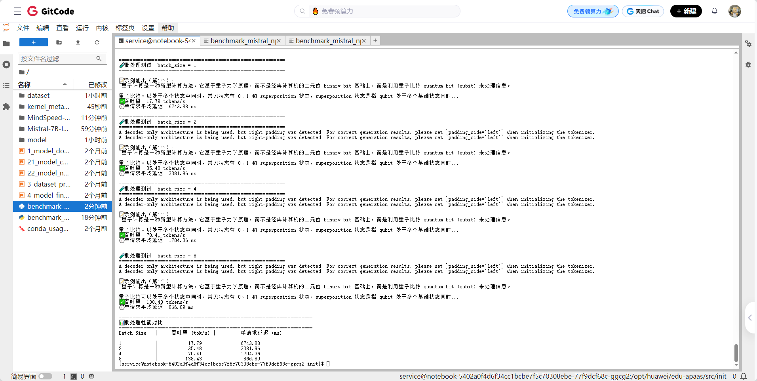Open the Edit menu

43,28
